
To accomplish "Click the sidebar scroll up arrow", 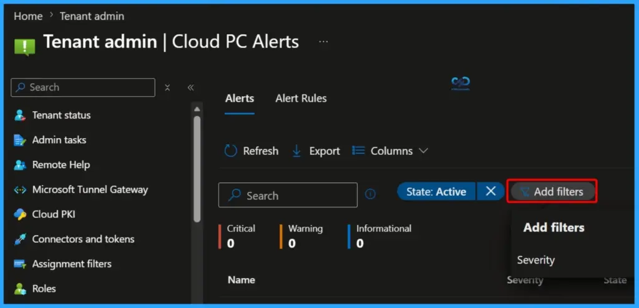I will pos(197,109).
